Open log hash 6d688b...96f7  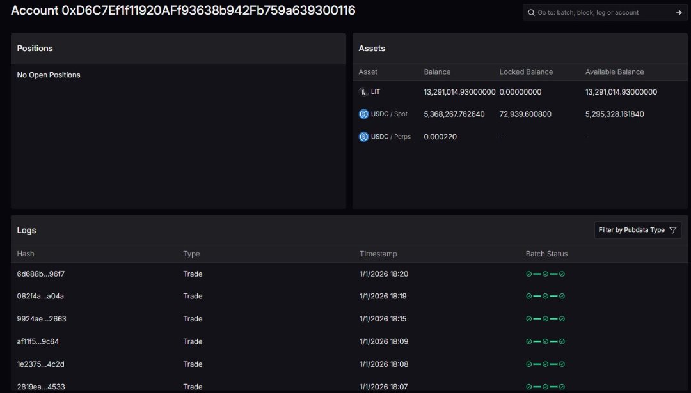click(40, 274)
